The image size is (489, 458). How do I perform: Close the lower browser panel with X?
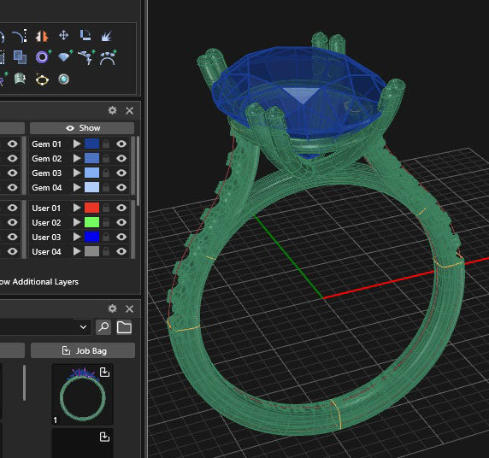coord(129,308)
